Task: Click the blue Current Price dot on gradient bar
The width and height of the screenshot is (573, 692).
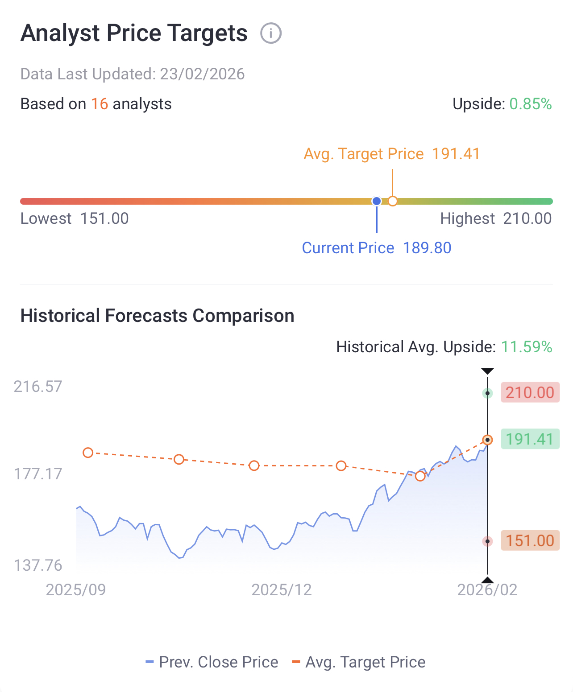Action: click(x=377, y=201)
